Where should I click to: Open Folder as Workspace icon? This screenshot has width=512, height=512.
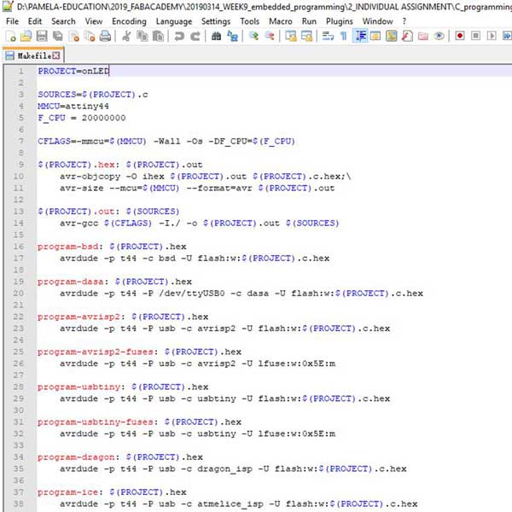[423, 36]
